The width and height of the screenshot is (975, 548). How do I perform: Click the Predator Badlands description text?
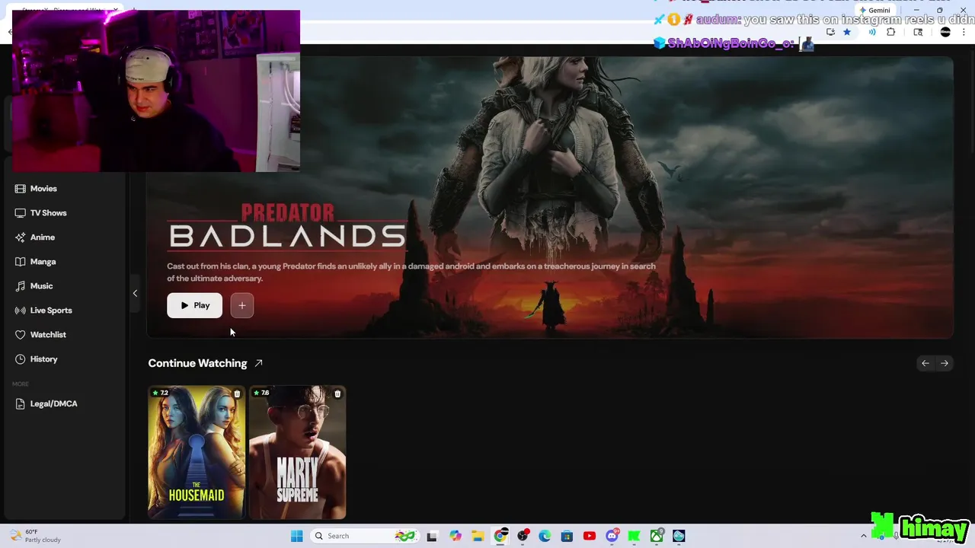click(x=411, y=272)
